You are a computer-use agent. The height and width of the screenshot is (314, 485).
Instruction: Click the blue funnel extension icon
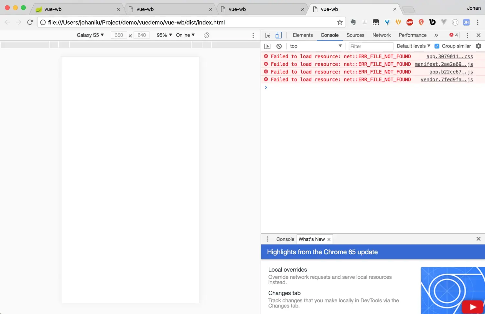387,22
